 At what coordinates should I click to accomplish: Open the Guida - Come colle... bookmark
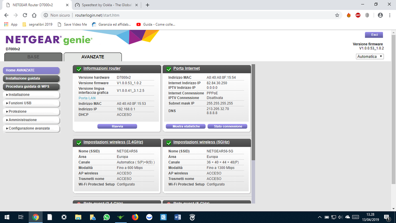(156, 25)
